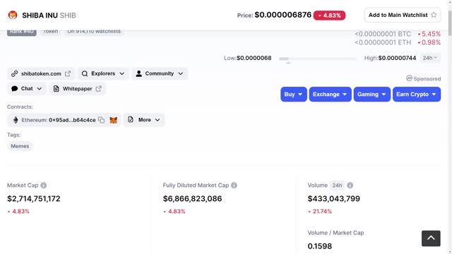Open the Community dropdown
452x254 pixels.
[160, 73]
